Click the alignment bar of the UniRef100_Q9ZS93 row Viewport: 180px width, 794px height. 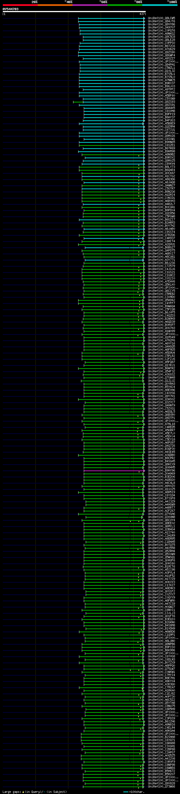109,102
